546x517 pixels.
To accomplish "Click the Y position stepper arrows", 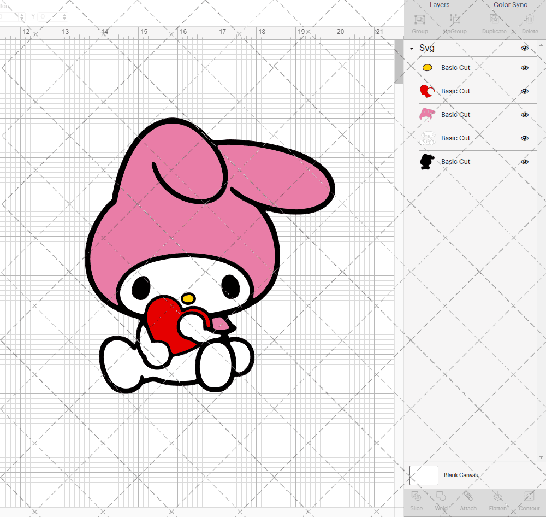I will 64,17.
